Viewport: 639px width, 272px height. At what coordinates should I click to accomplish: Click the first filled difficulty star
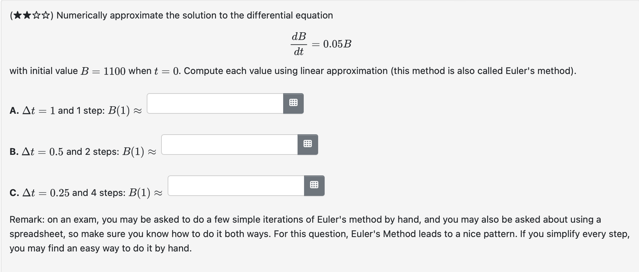[18, 15]
